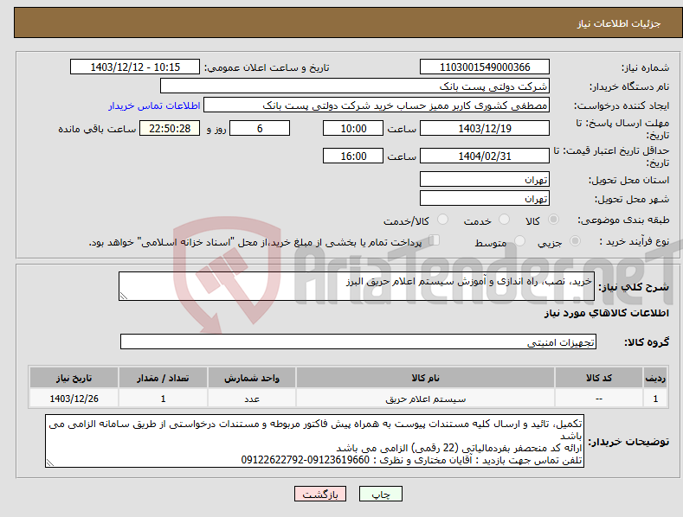This screenshot has width=683, height=517.
Task: Click the واحد شمارش column header
Action: (x=252, y=378)
